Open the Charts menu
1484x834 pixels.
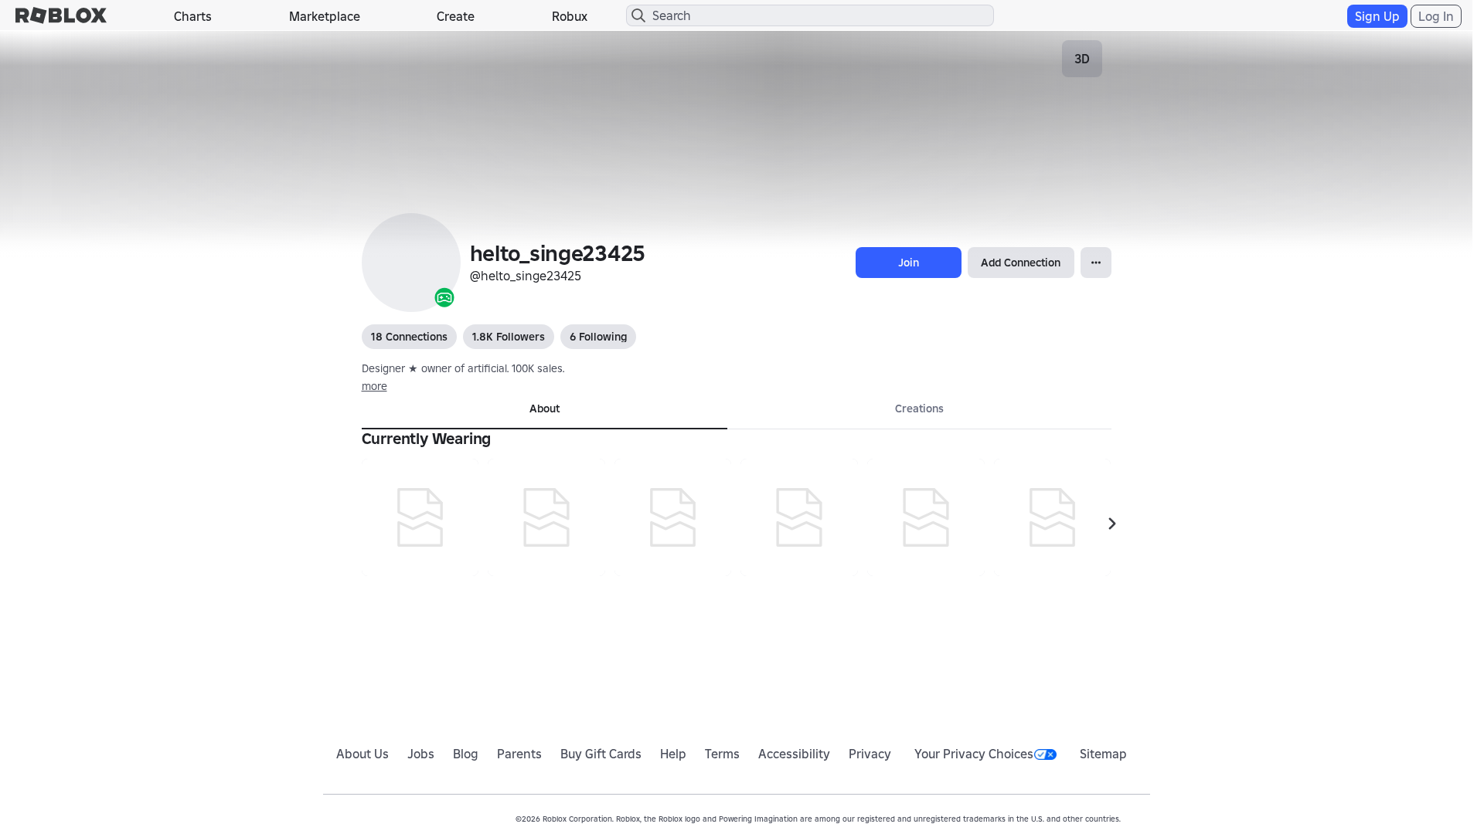(192, 16)
